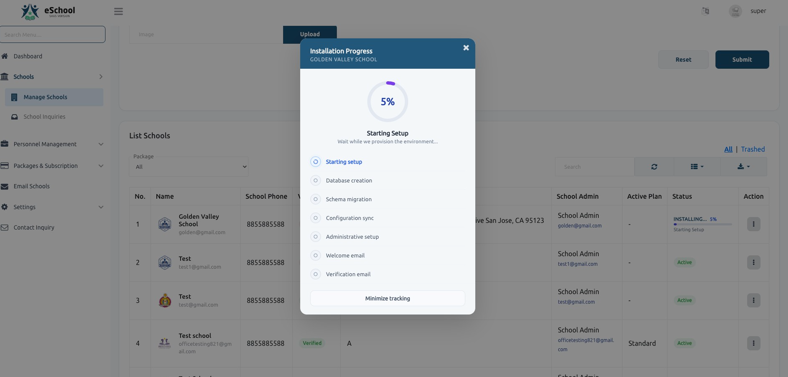Click the Reset button

[683, 60]
